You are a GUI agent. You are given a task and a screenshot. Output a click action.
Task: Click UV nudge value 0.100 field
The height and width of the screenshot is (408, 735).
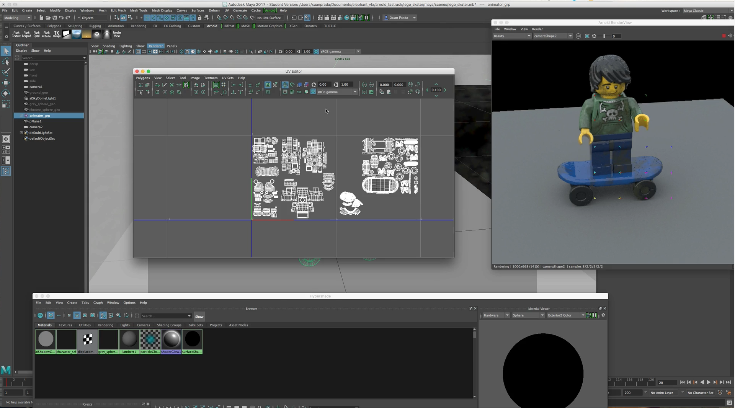point(436,90)
